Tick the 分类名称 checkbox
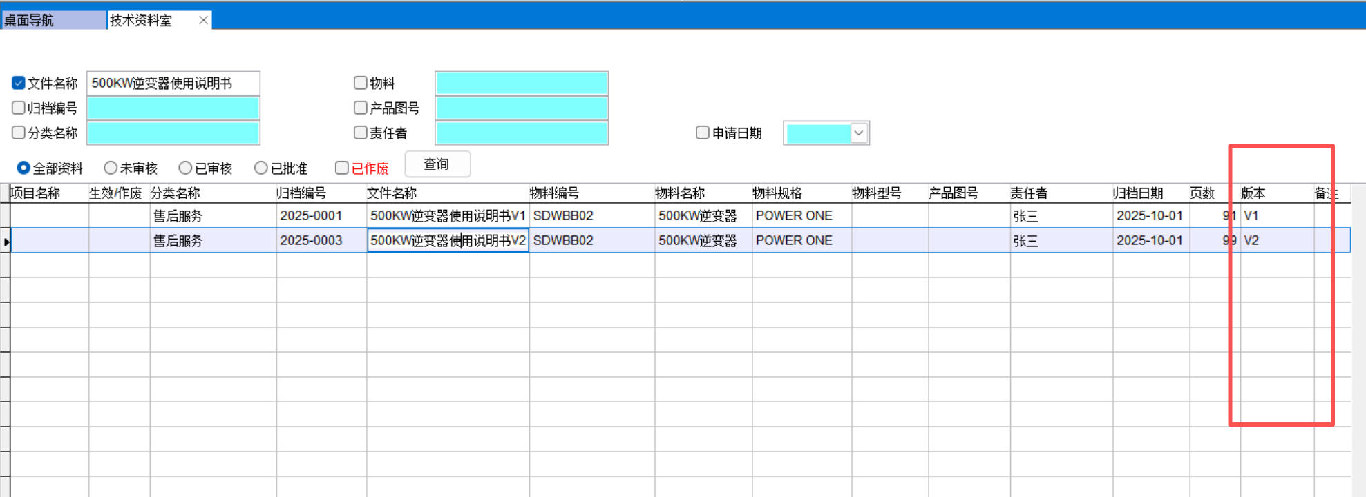 (x=19, y=133)
